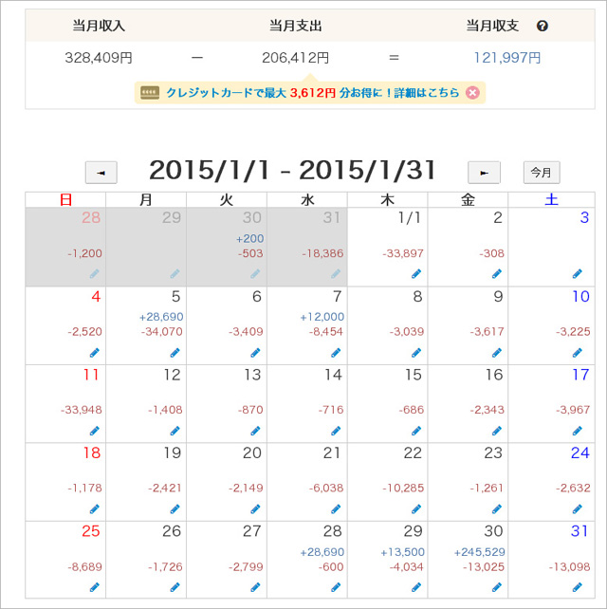Select the 328,409円 monthly income figure

(99, 58)
